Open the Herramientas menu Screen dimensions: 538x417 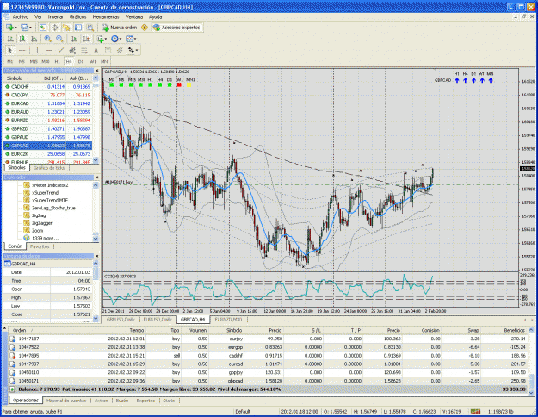click(x=106, y=17)
